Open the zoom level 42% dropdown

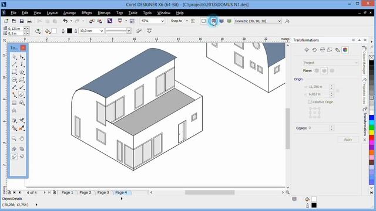pyautogui.click(x=162, y=21)
